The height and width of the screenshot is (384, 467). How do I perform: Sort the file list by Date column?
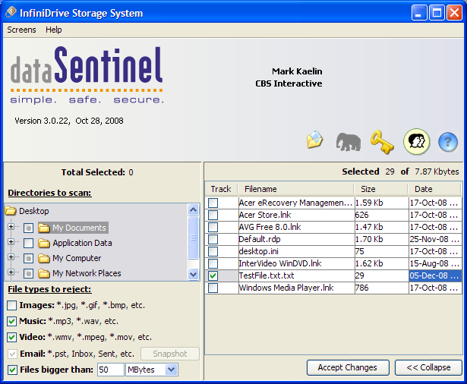pyautogui.click(x=434, y=189)
